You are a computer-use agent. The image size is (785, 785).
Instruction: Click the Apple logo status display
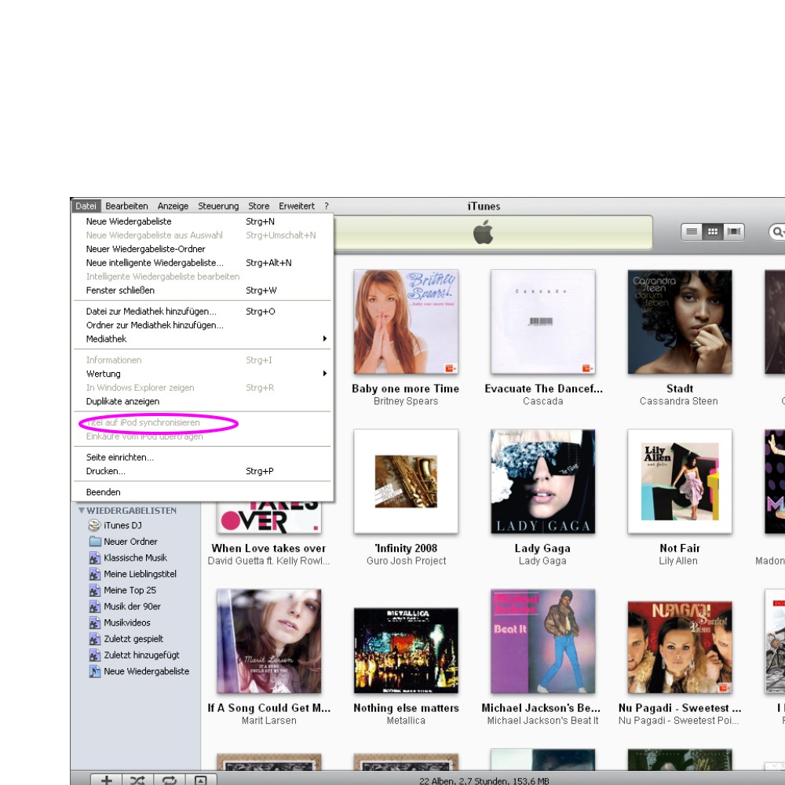point(483,232)
